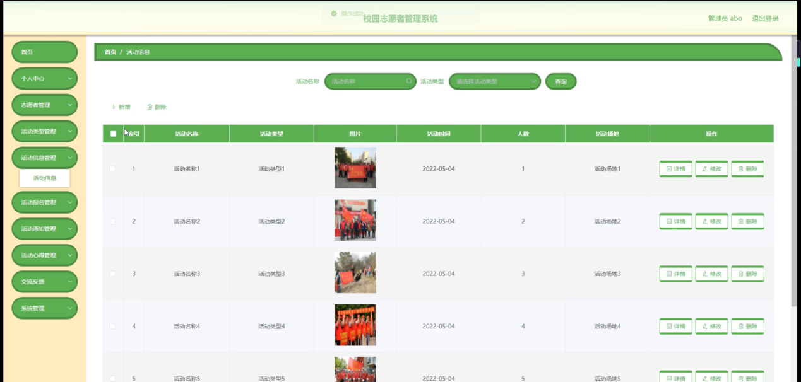
Task: Open 修改 for row 活动名称4
Action: point(711,326)
